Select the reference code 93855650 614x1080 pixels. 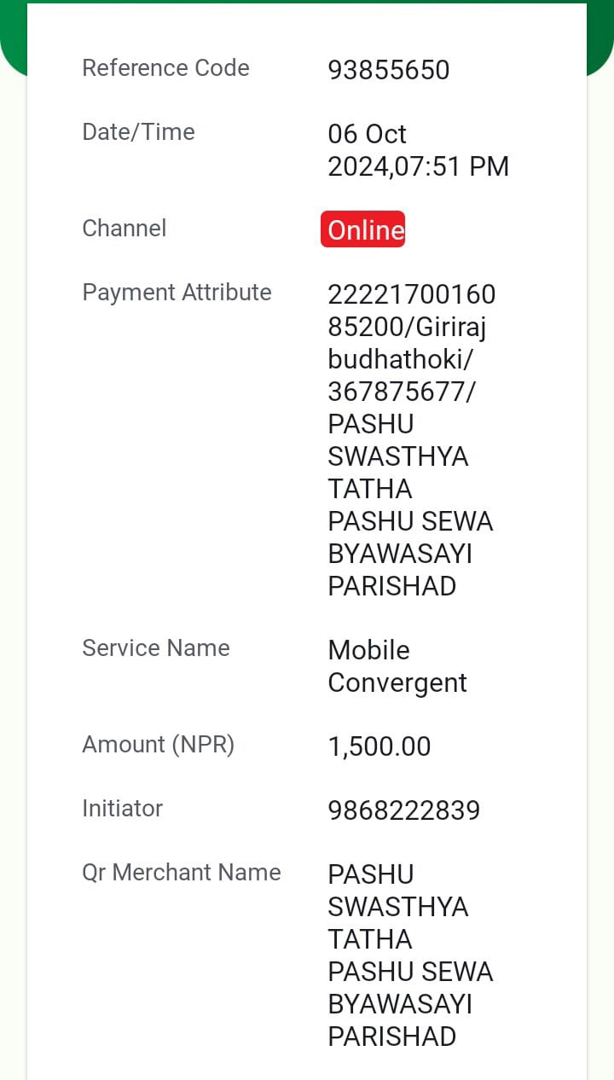tap(388, 70)
